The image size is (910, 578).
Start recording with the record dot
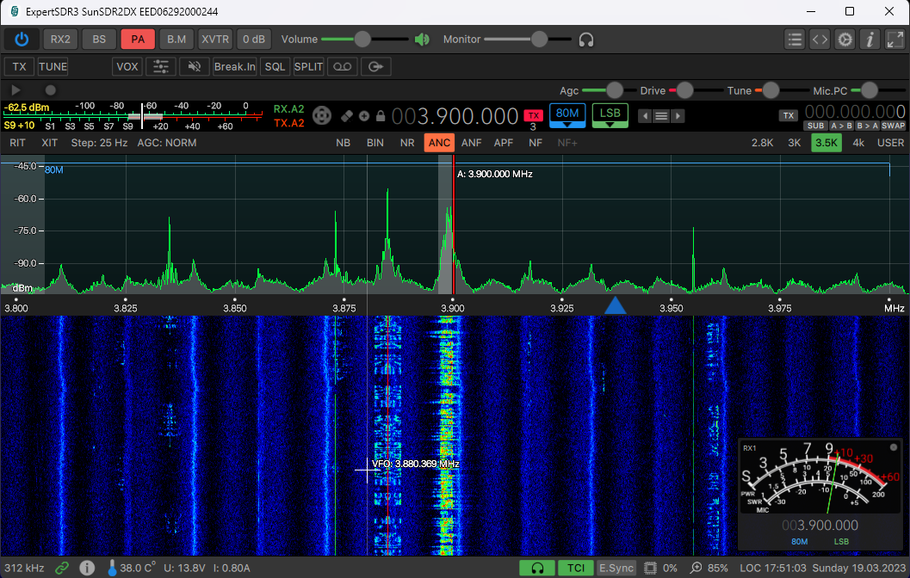click(x=51, y=89)
